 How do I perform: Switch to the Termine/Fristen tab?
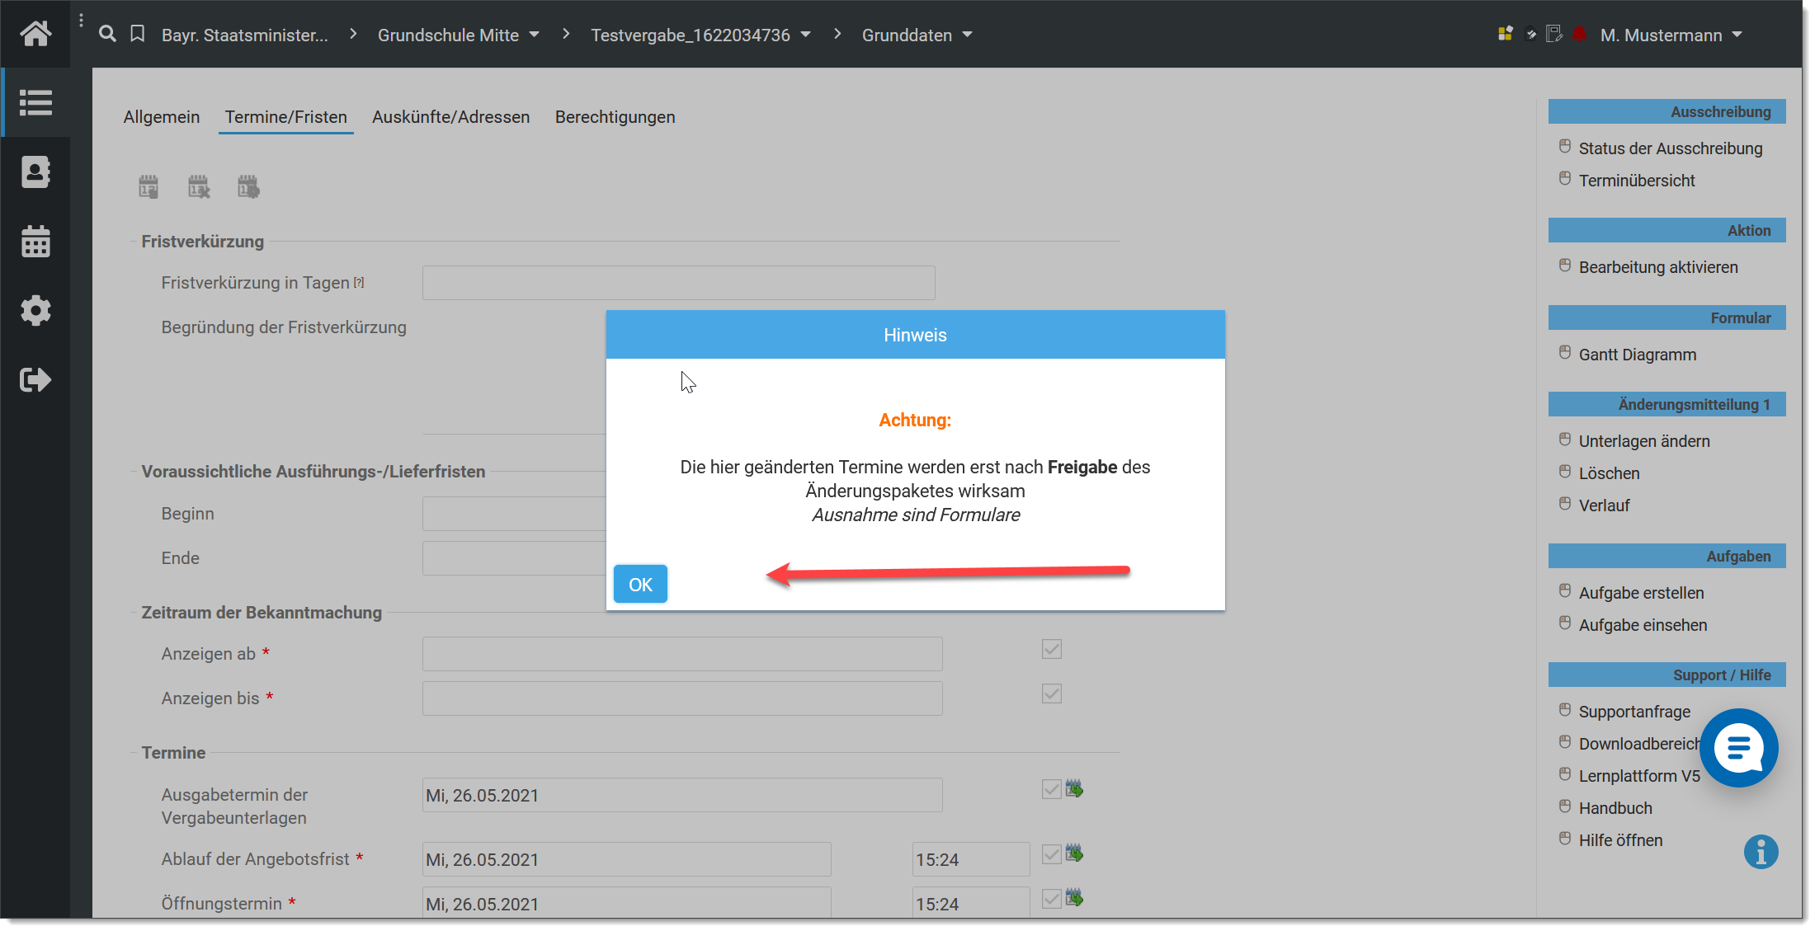(x=286, y=117)
